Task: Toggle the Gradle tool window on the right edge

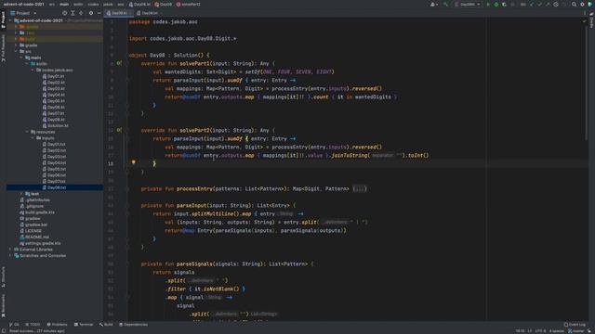Action: pyautogui.click(x=591, y=19)
